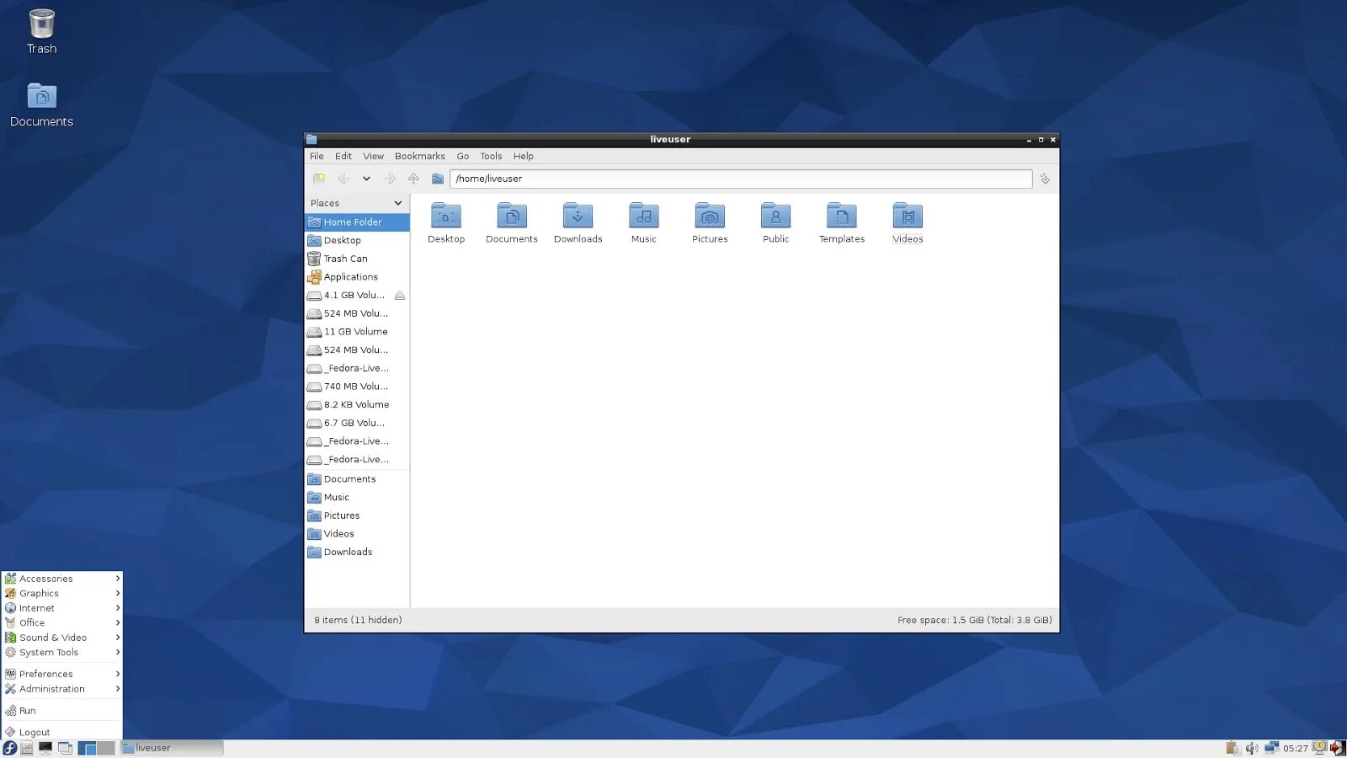
Task: Switch to second workspace in pager
Action: (106, 748)
